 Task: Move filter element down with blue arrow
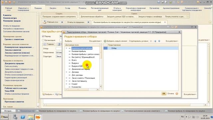pos(159,41)
